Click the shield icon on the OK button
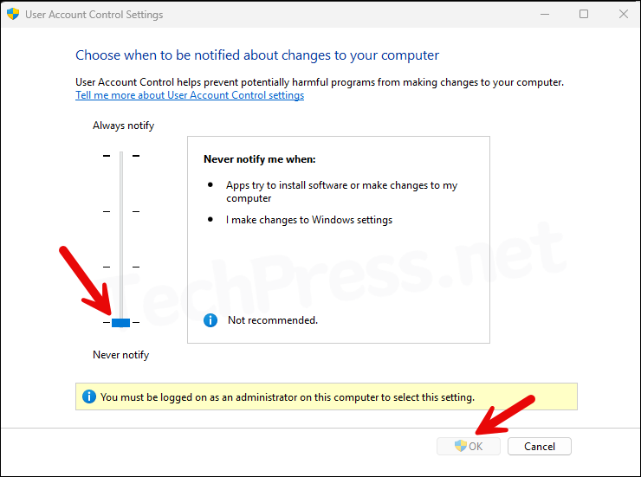This screenshot has width=641, height=477. [x=460, y=446]
